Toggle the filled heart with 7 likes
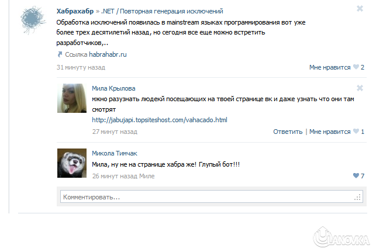The image size is (376, 252). (356, 175)
